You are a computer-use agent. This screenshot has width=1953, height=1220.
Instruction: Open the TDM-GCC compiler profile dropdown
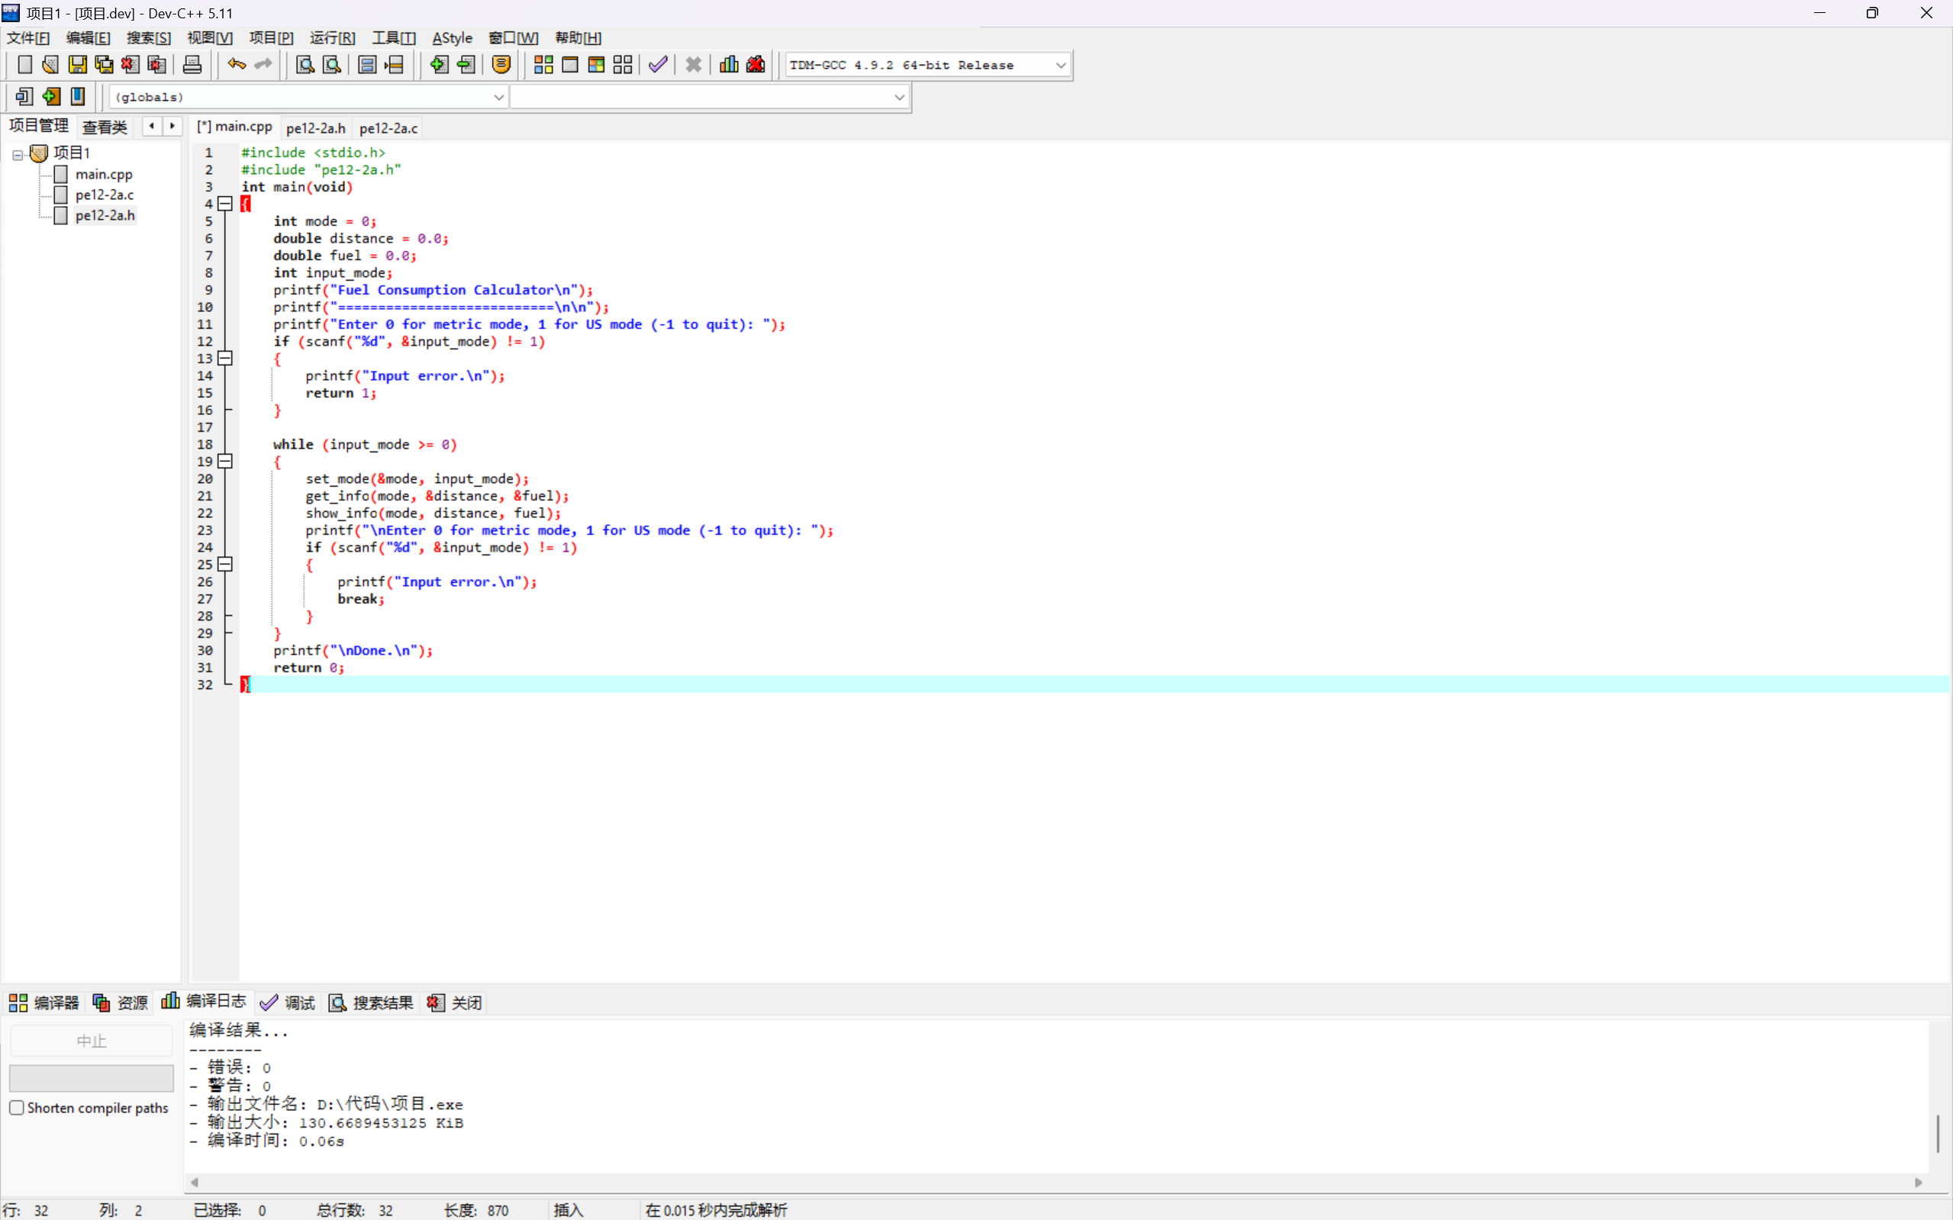[1060, 65]
